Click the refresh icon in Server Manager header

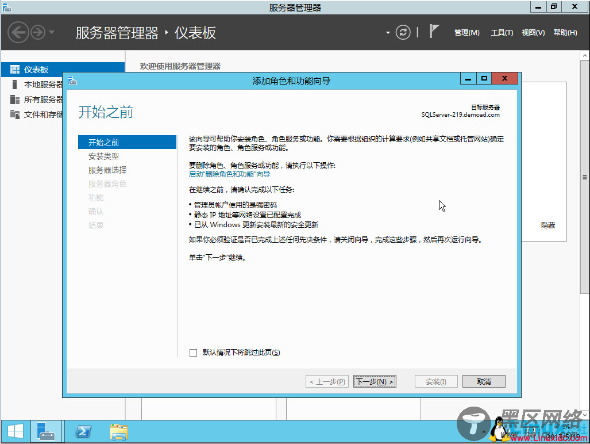[x=403, y=32]
